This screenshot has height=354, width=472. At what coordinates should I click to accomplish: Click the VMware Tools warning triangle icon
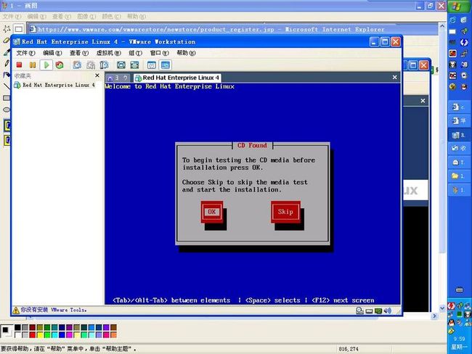pyautogui.click(x=16, y=310)
